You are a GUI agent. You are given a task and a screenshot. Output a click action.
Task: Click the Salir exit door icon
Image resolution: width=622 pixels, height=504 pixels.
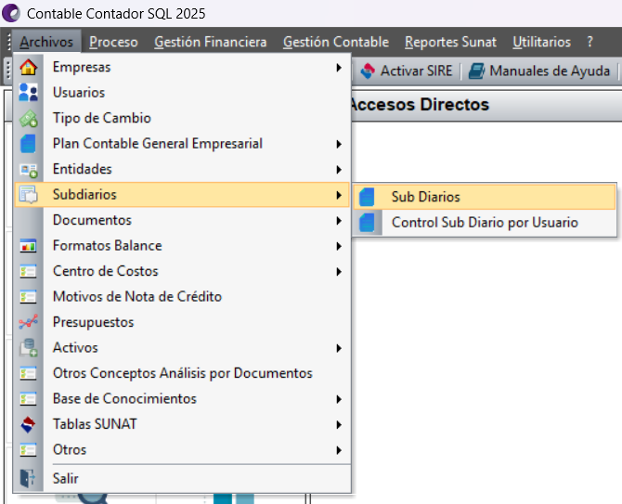[x=29, y=478]
